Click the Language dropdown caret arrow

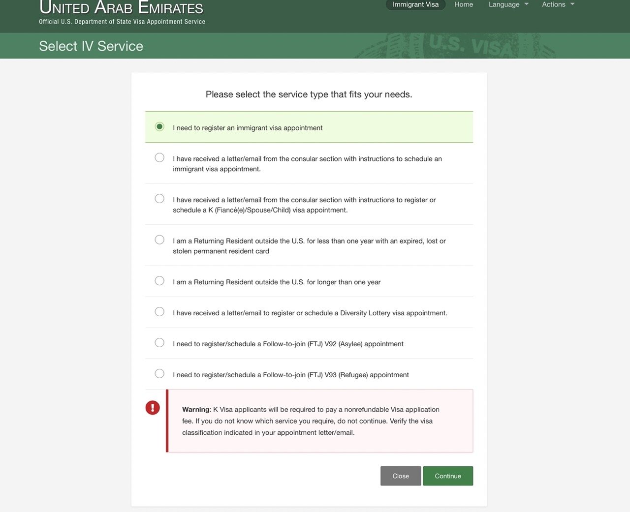point(526,4)
